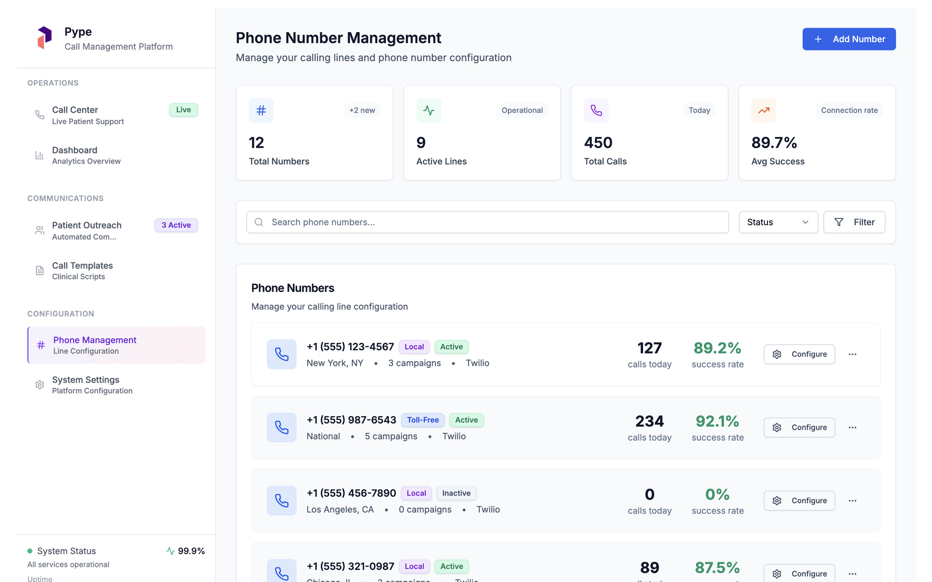
Task: Configure the +1 (555) 987-6543 line
Action: point(799,428)
